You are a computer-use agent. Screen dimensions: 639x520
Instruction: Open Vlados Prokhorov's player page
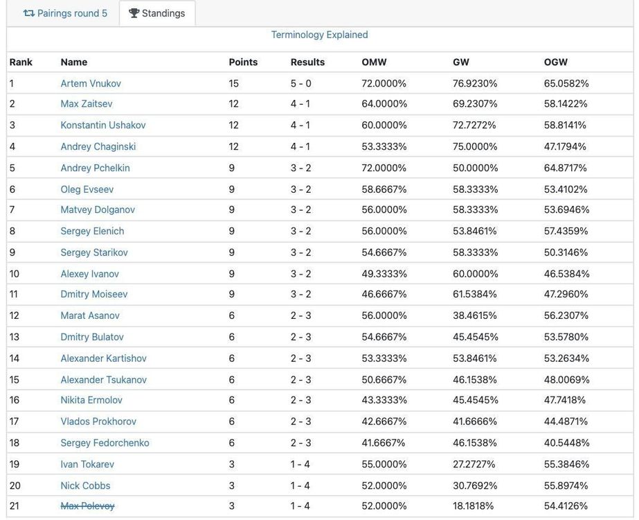pyautogui.click(x=98, y=422)
